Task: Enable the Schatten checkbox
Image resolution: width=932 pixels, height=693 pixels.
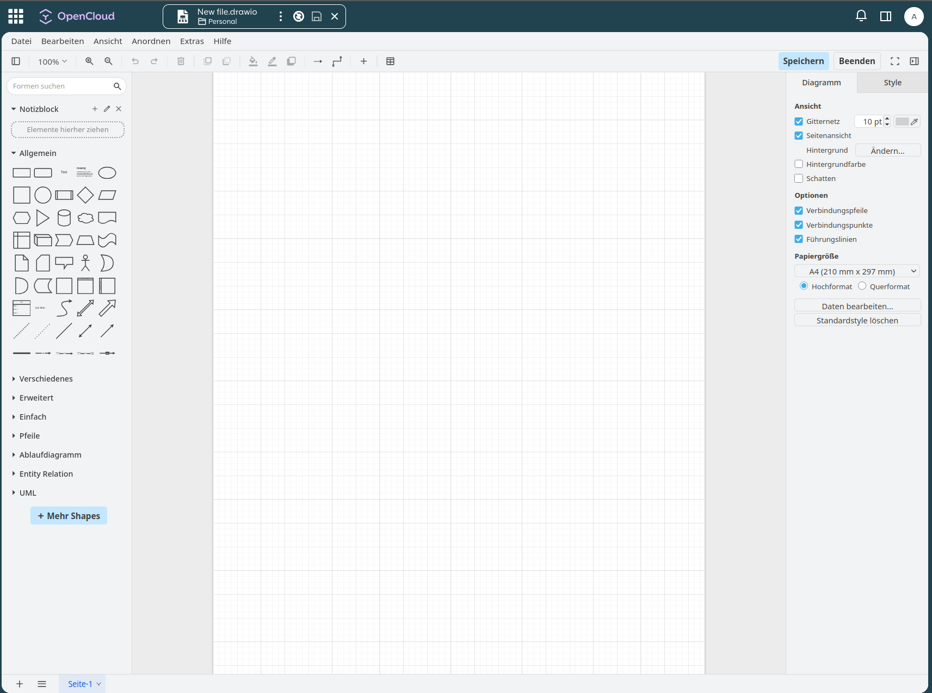Action: click(799, 178)
